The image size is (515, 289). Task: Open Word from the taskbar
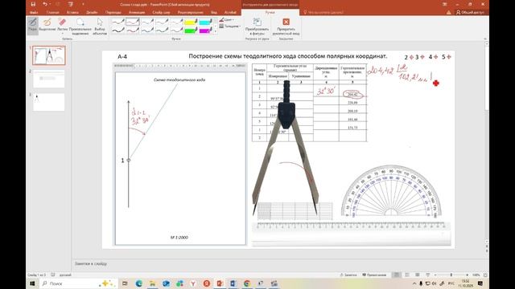[233, 283]
